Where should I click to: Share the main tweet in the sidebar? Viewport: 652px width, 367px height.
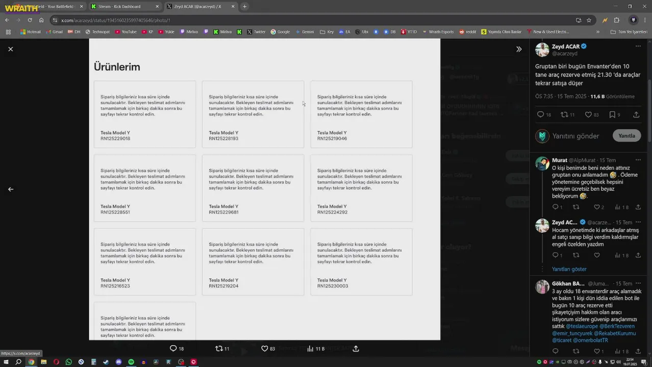pyautogui.click(x=636, y=115)
